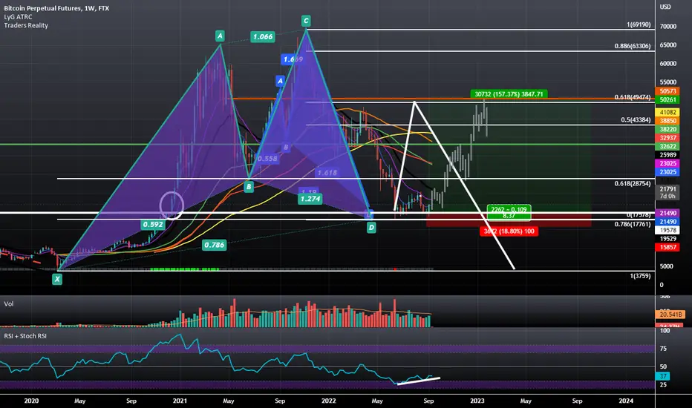Select the green B pattern point label

(x=249, y=187)
